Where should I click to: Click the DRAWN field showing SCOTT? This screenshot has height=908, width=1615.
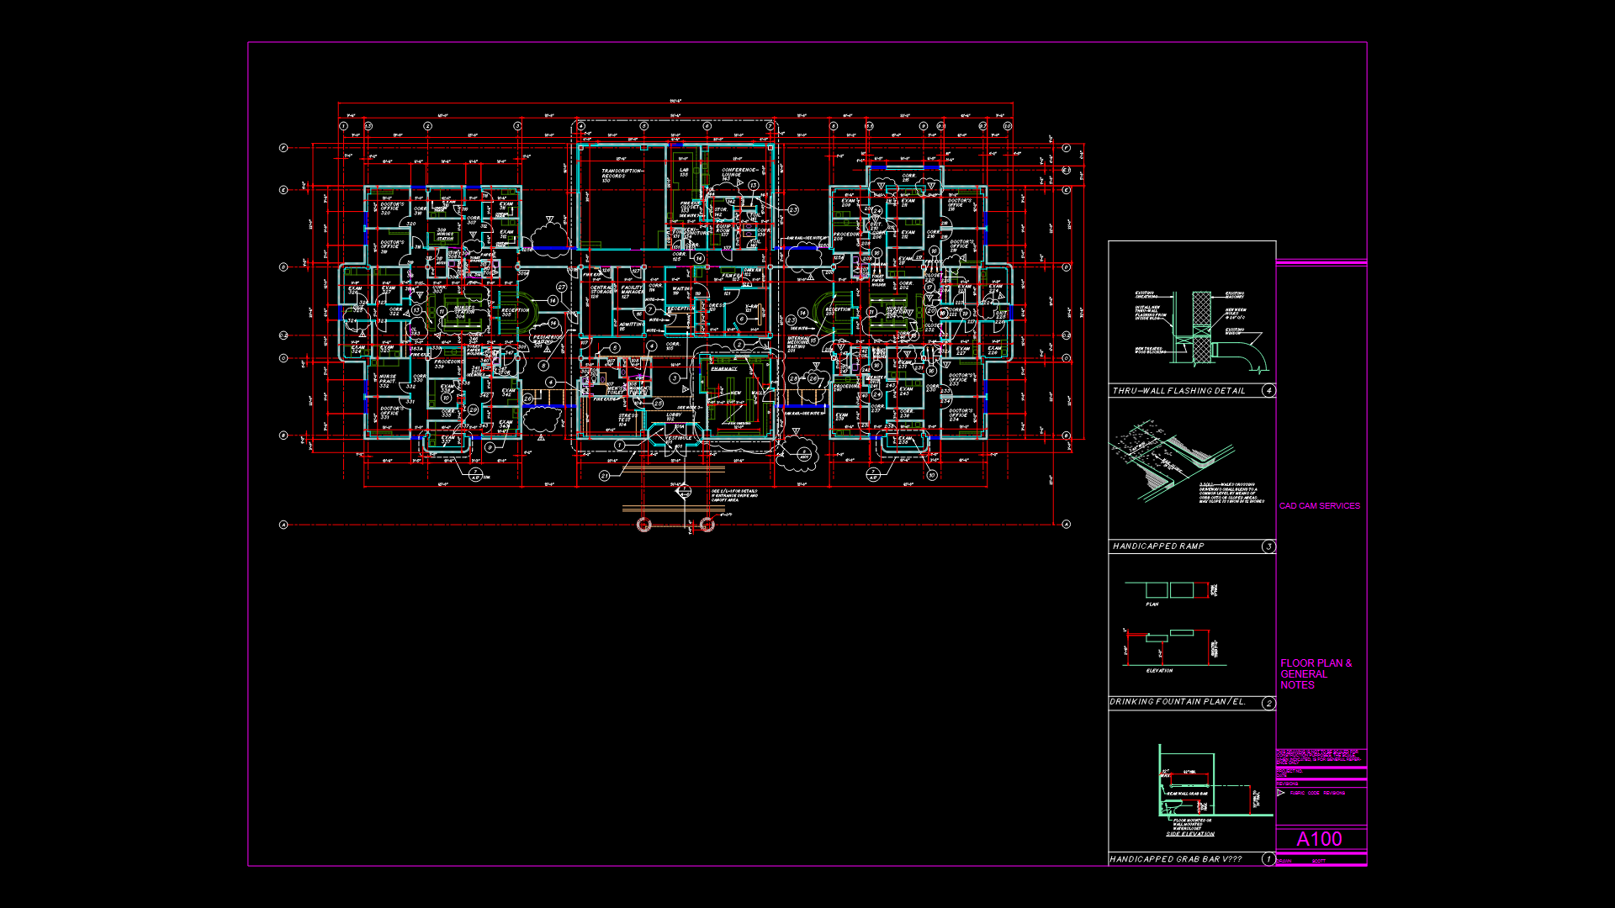click(x=1319, y=861)
